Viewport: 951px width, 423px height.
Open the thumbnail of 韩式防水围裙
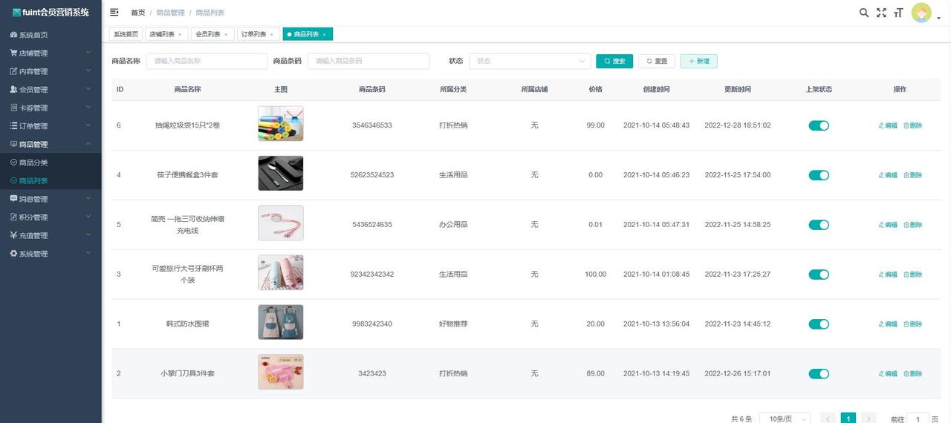[281, 322]
